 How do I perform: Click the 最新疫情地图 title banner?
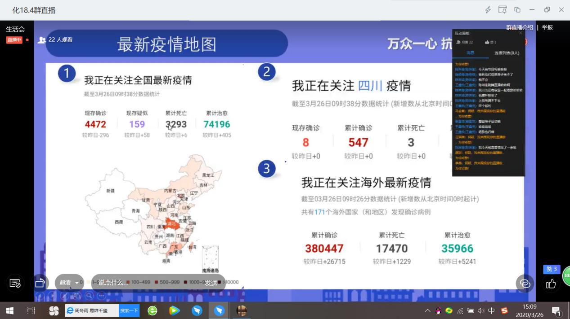[x=166, y=44]
